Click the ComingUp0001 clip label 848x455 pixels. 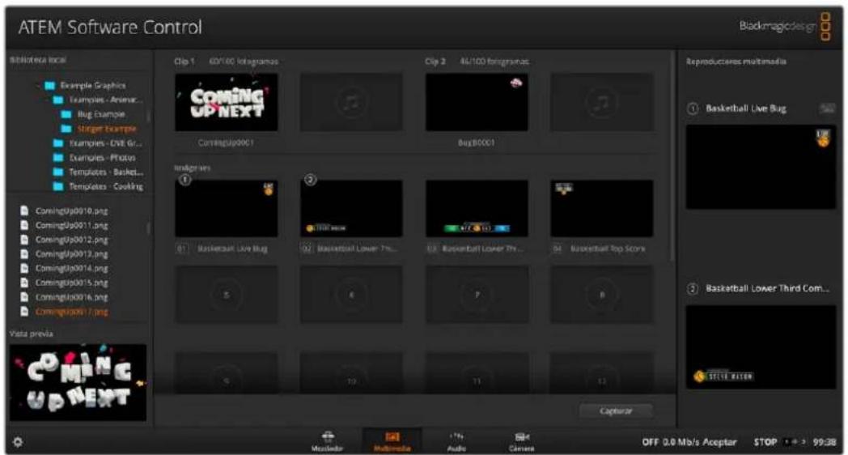coord(226,142)
